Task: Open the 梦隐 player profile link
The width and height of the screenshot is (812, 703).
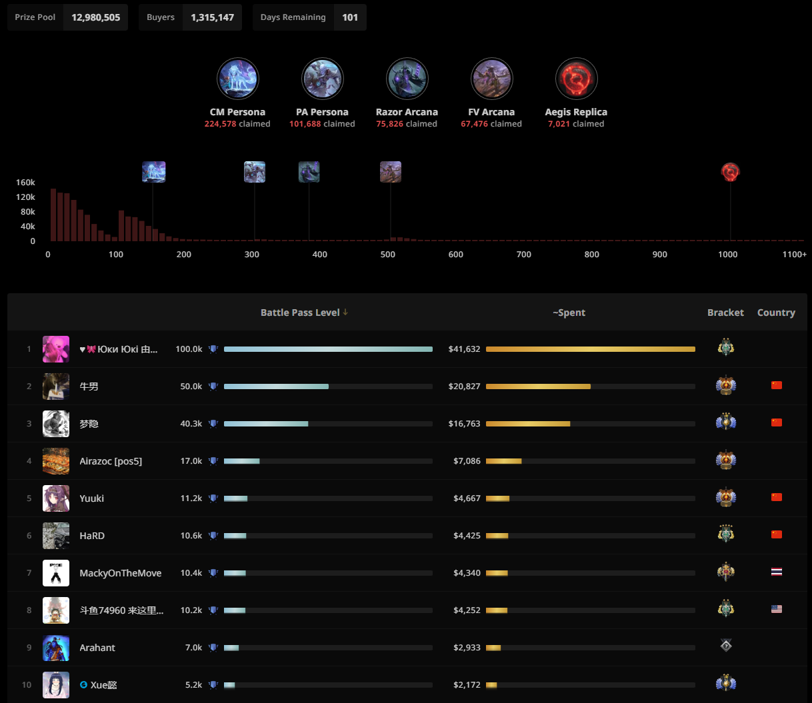Action: (89, 424)
